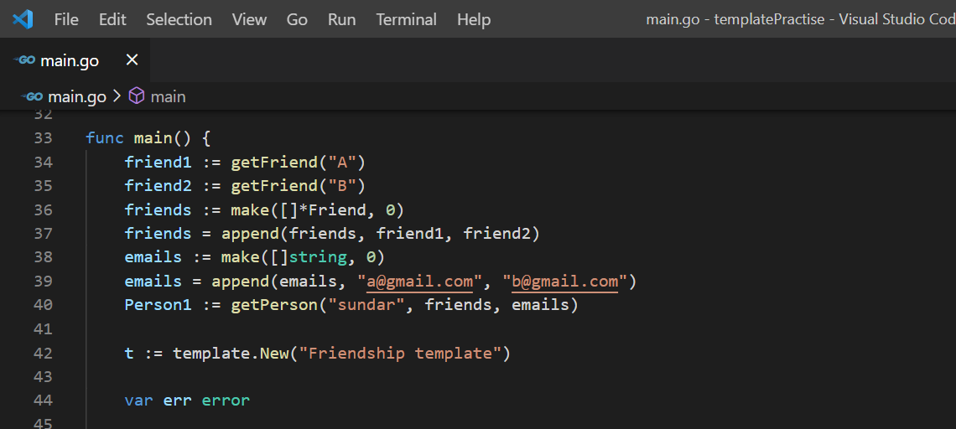Open the Go menu
Screen dimensions: 956x429
(297, 19)
